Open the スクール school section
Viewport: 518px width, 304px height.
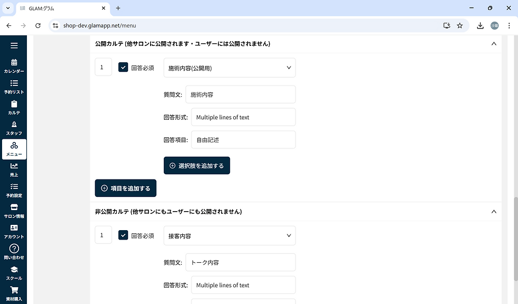click(14, 273)
